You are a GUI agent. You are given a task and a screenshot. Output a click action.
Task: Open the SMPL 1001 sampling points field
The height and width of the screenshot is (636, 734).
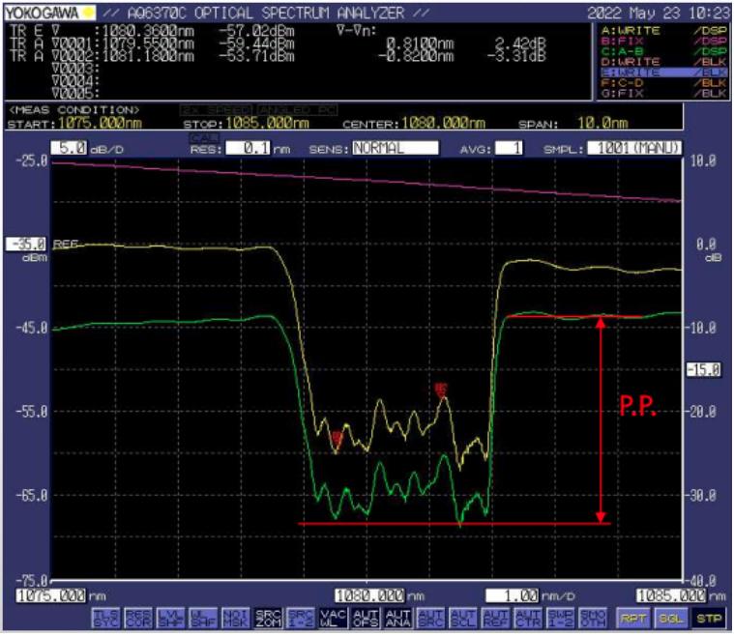pos(634,148)
